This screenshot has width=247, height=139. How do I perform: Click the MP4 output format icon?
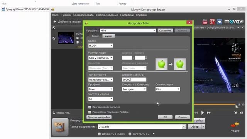pyautogui.click(x=60, y=127)
